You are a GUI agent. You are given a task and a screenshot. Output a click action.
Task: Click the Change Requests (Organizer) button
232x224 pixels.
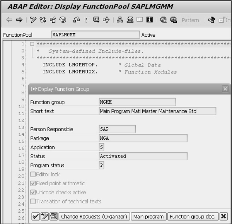point(94,217)
